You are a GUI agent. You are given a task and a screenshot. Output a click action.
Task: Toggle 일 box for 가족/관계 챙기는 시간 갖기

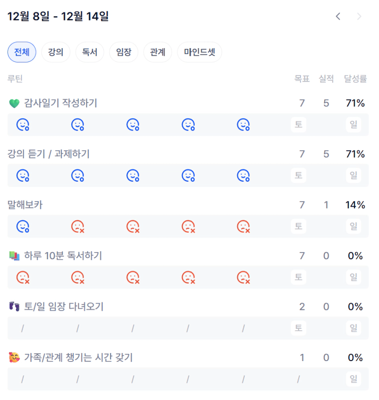[353, 379]
